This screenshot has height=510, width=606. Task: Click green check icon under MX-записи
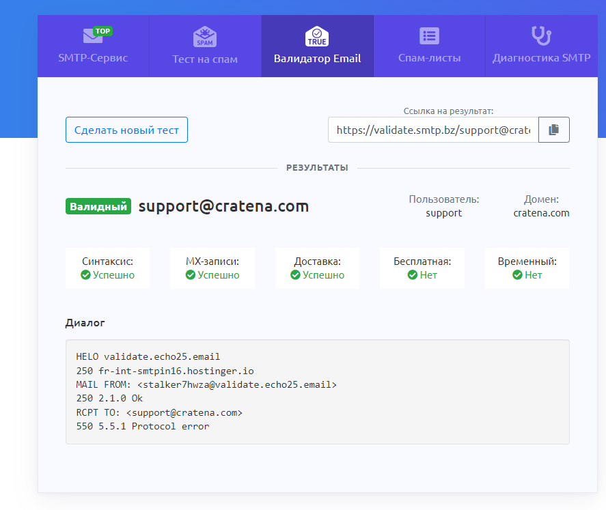click(191, 275)
